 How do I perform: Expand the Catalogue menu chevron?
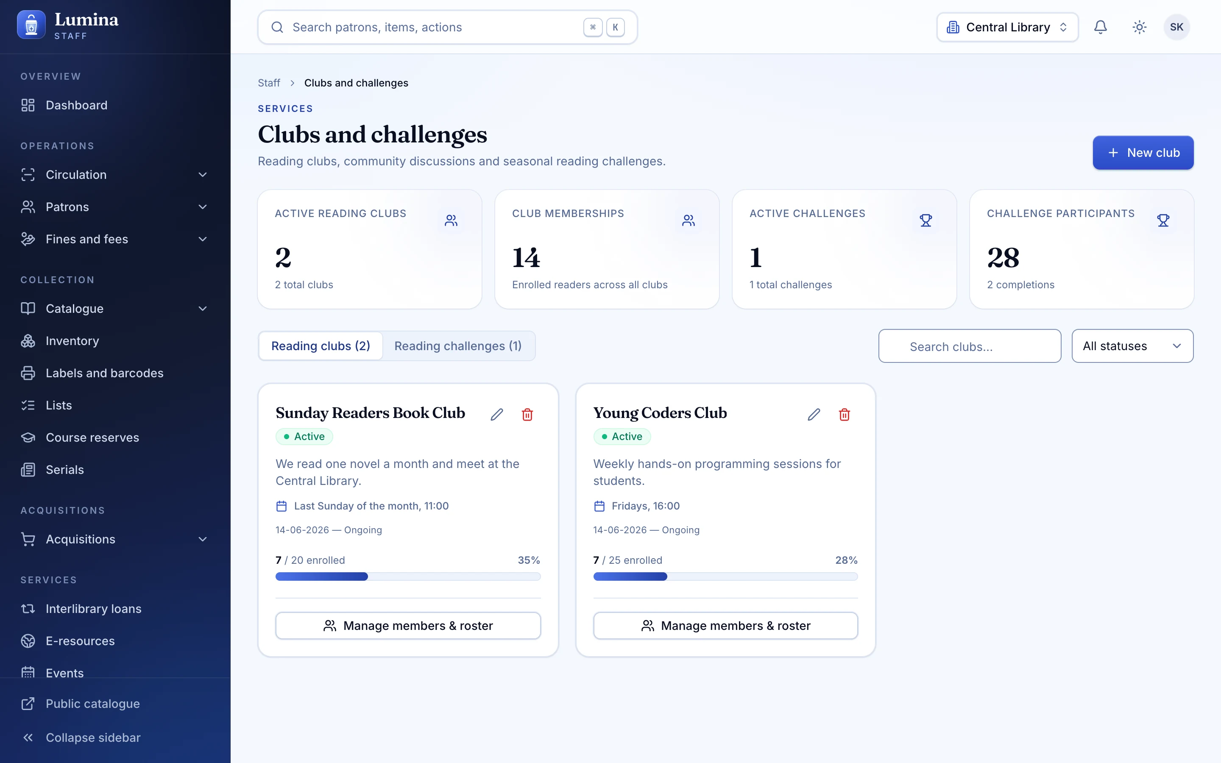point(203,308)
